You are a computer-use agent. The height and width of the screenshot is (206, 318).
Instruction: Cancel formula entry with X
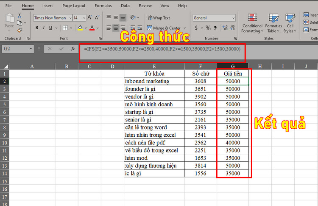tap(50, 49)
